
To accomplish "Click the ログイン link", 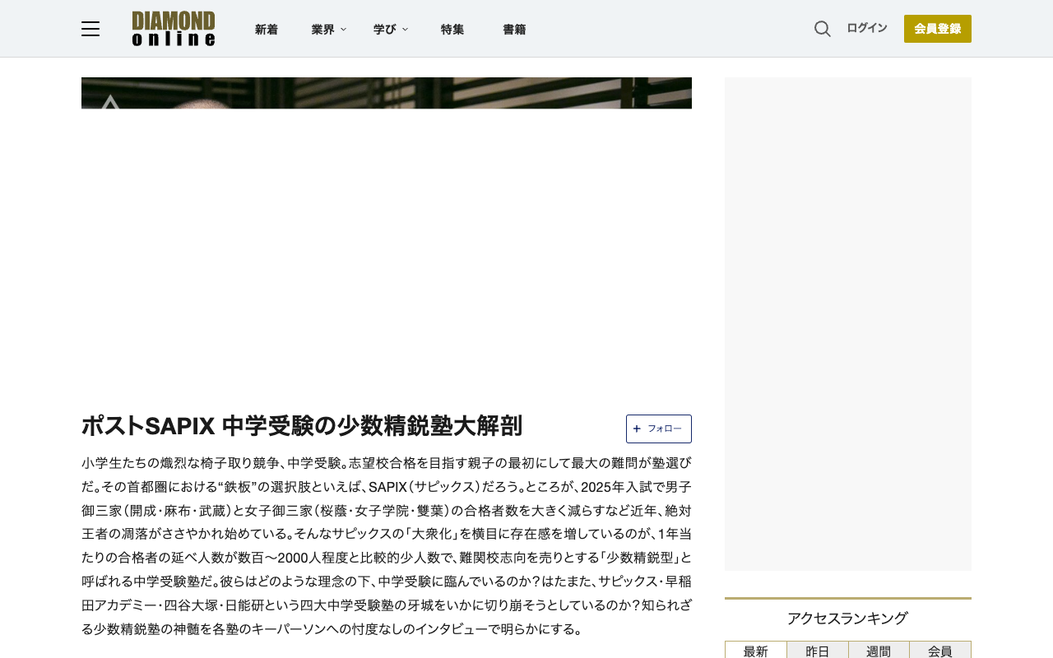I will (x=867, y=28).
